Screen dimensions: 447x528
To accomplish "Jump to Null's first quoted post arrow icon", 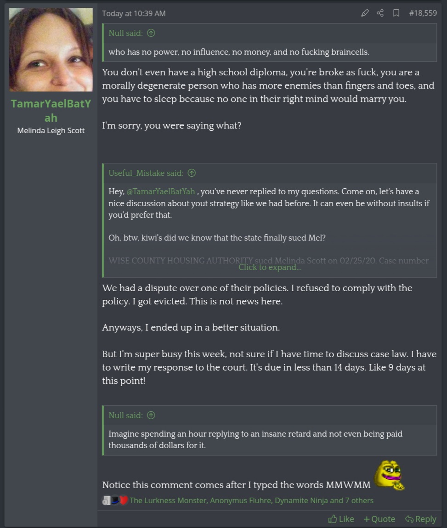I will click(x=151, y=33).
